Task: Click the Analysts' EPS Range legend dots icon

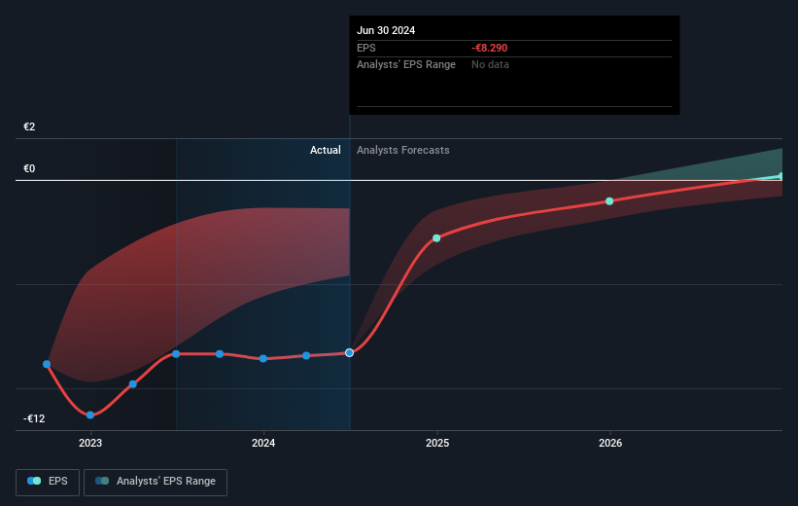Action: tap(102, 481)
